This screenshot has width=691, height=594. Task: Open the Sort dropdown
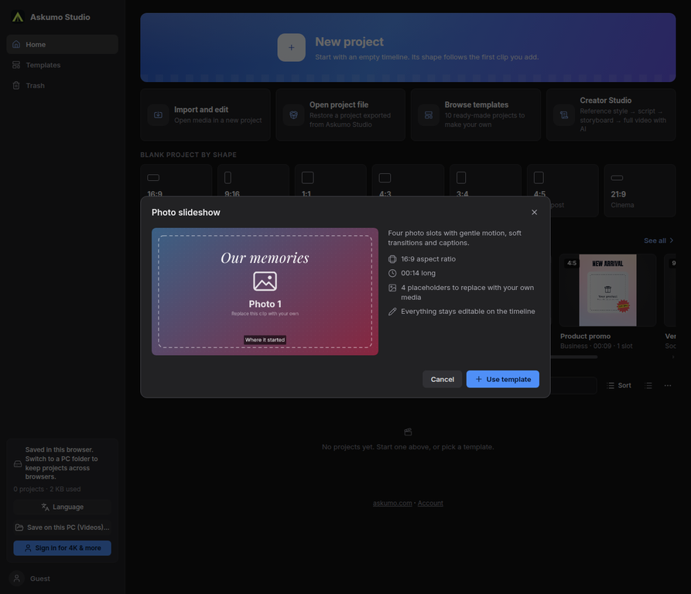619,385
